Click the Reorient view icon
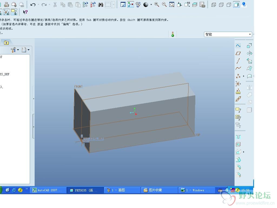The image size is (277, 208). tap(179, 5)
